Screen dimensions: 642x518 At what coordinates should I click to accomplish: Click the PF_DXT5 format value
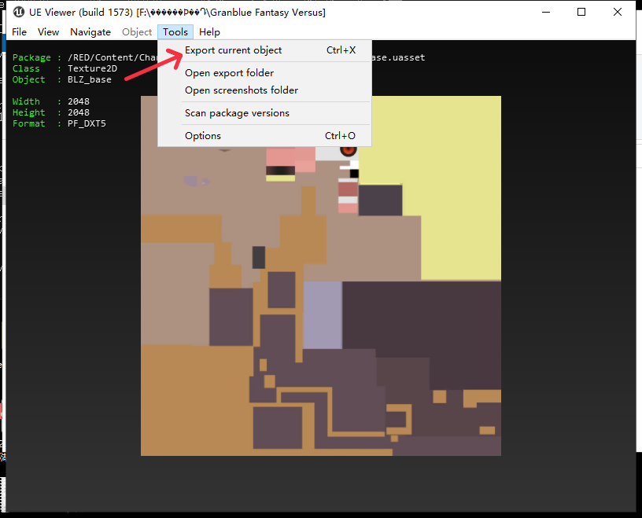(x=87, y=123)
